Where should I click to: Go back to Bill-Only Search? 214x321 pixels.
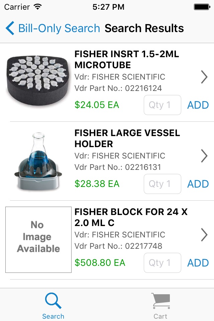pyautogui.click(x=59, y=28)
